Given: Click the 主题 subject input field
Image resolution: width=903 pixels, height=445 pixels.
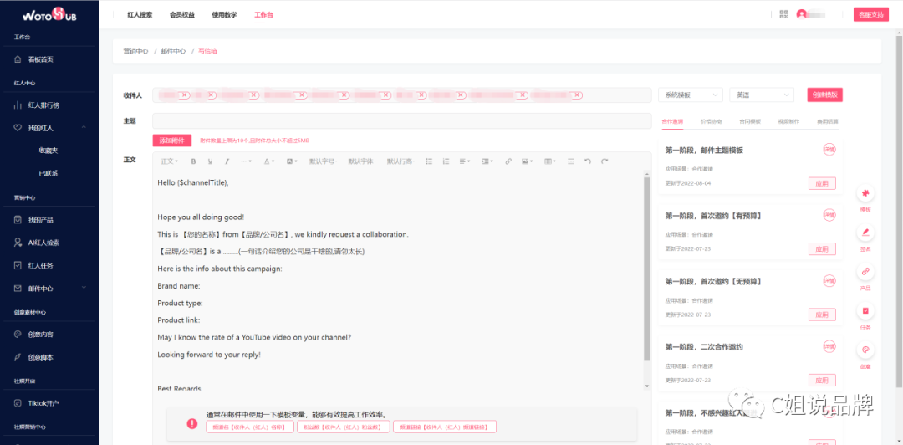Looking at the screenshot, I should point(402,121).
